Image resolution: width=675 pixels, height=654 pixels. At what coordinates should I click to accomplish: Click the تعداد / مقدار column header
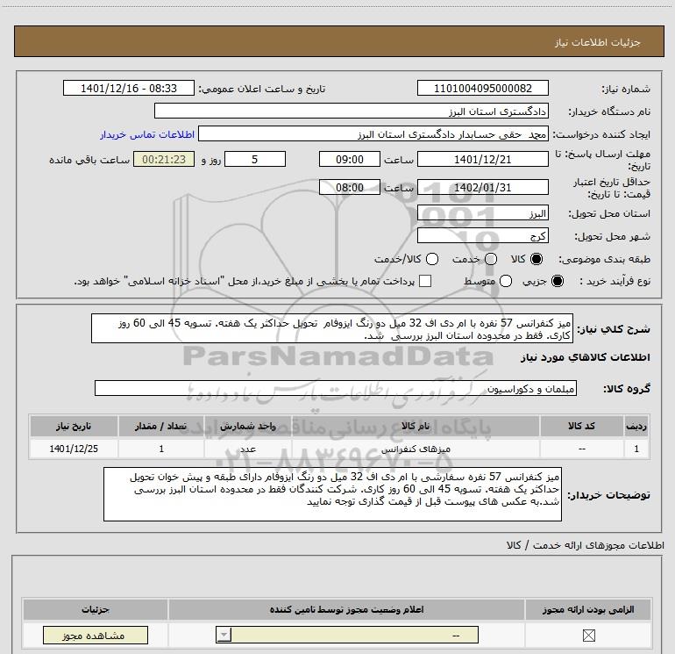[x=161, y=426]
